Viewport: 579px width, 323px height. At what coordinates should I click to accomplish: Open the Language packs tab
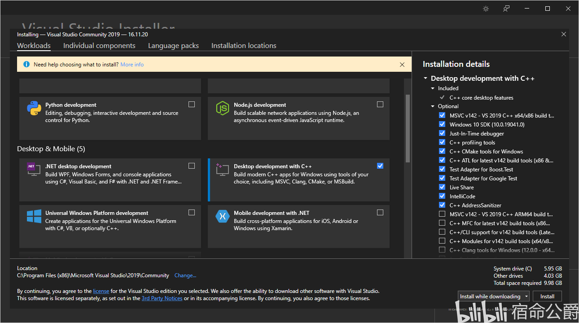click(173, 46)
